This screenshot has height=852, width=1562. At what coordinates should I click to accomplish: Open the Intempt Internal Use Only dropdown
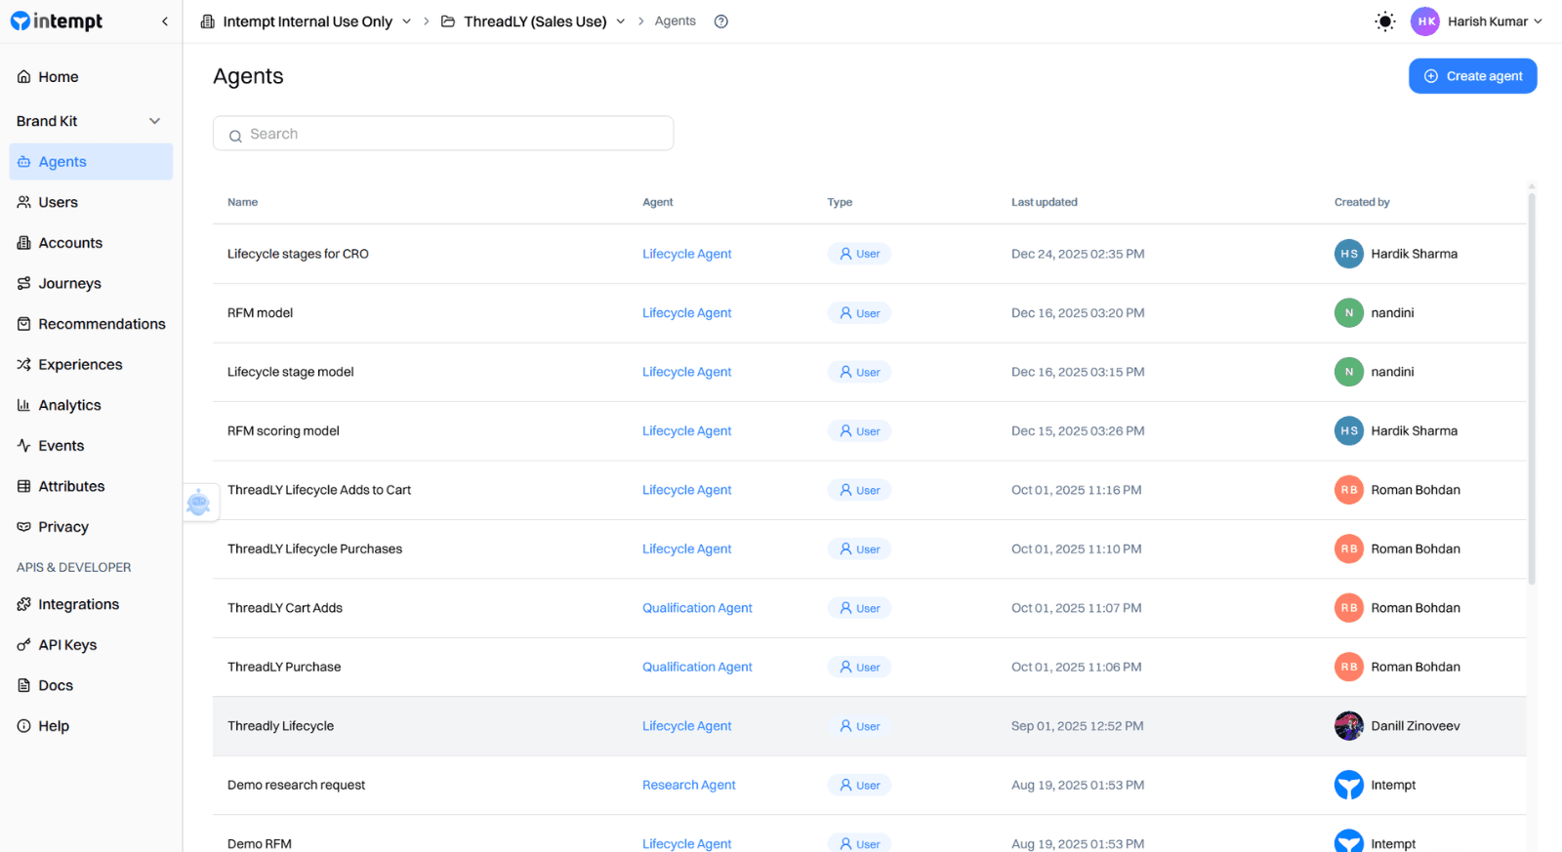pyautogui.click(x=307, y=21)
